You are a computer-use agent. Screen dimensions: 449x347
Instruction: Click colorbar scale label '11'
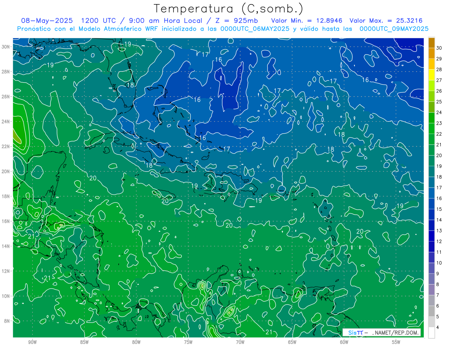point(439,252)
